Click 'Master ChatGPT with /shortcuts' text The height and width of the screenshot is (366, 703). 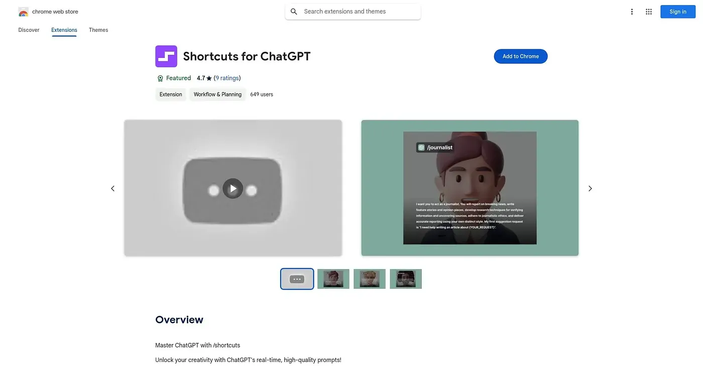tap(198, 345)
